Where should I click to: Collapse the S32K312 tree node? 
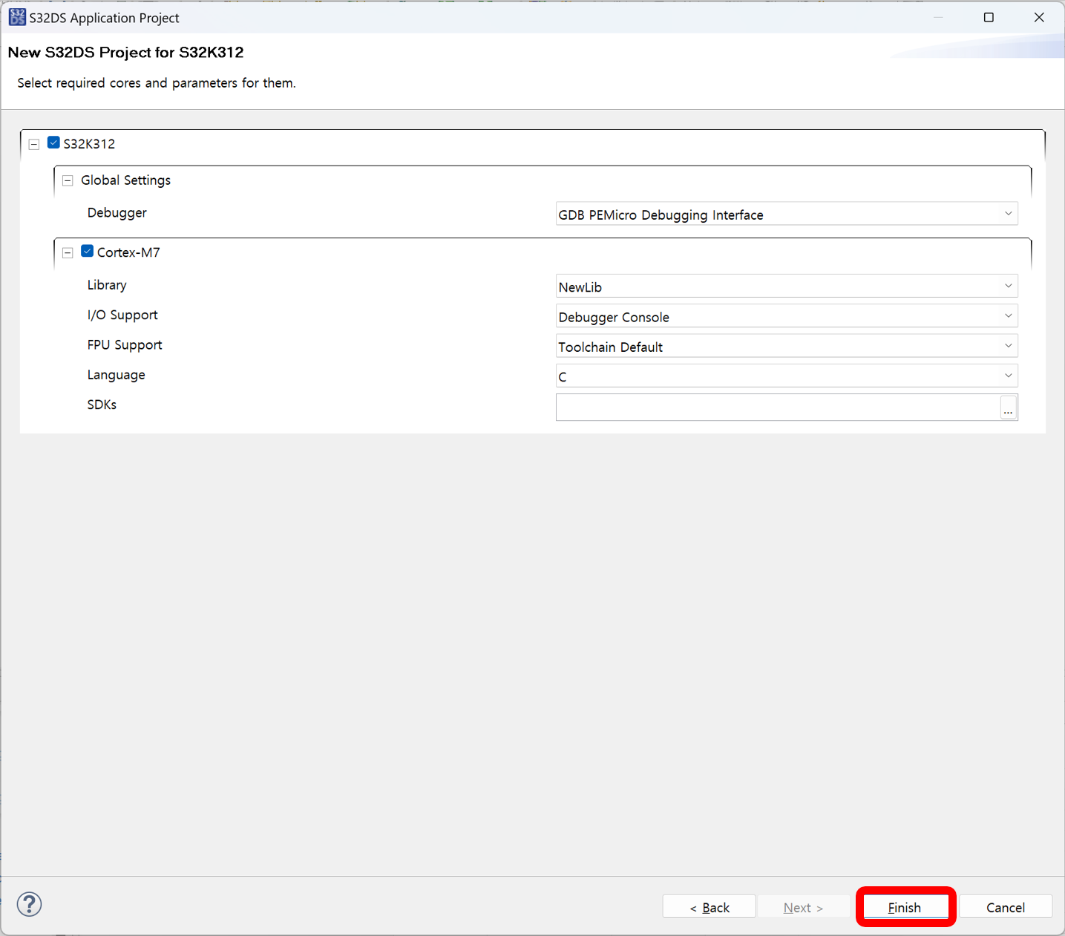34,144
